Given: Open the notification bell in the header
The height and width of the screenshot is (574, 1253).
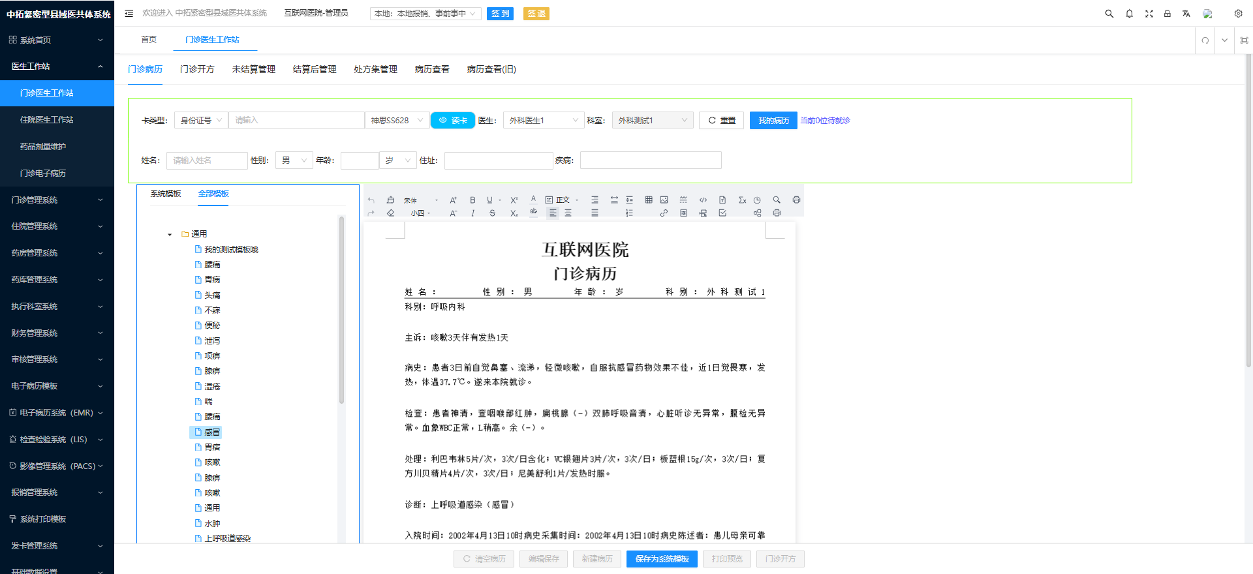Looking at the screenshot, I should click(1129, 14).
